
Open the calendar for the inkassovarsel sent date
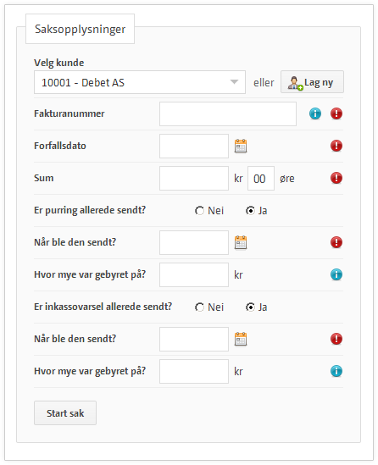point(241,339)
